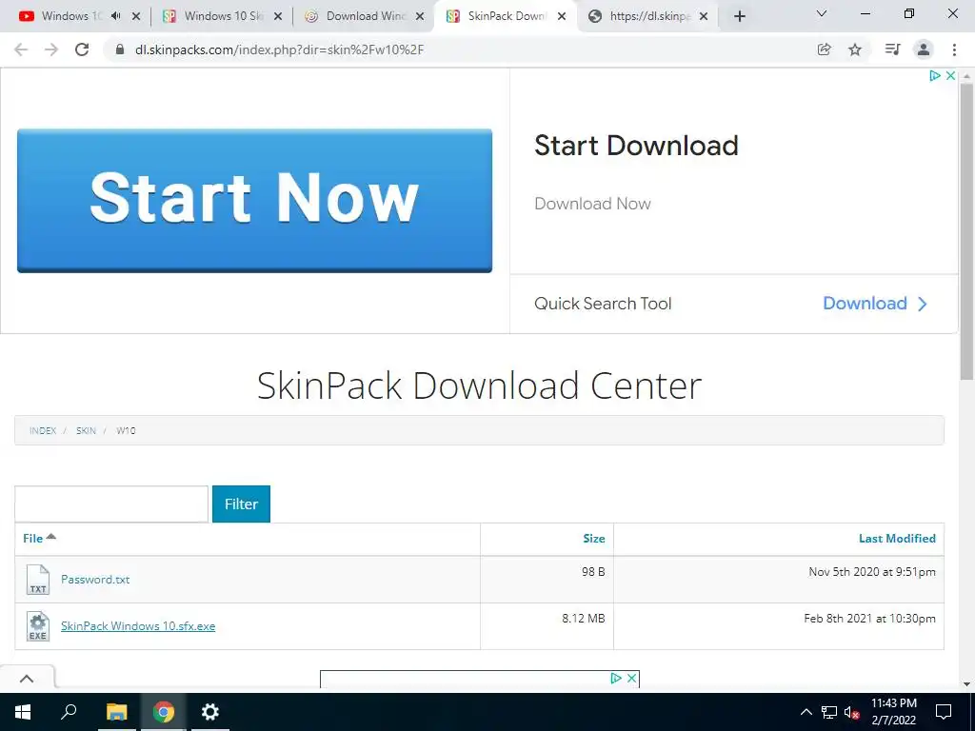The height and width of the screenshot is (731, 975).
Task: Close the SkinPack Download Center tab
Action: 562,17
